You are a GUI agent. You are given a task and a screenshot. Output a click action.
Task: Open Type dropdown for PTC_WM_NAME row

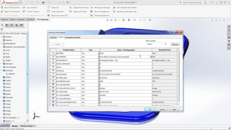[99, 92]
